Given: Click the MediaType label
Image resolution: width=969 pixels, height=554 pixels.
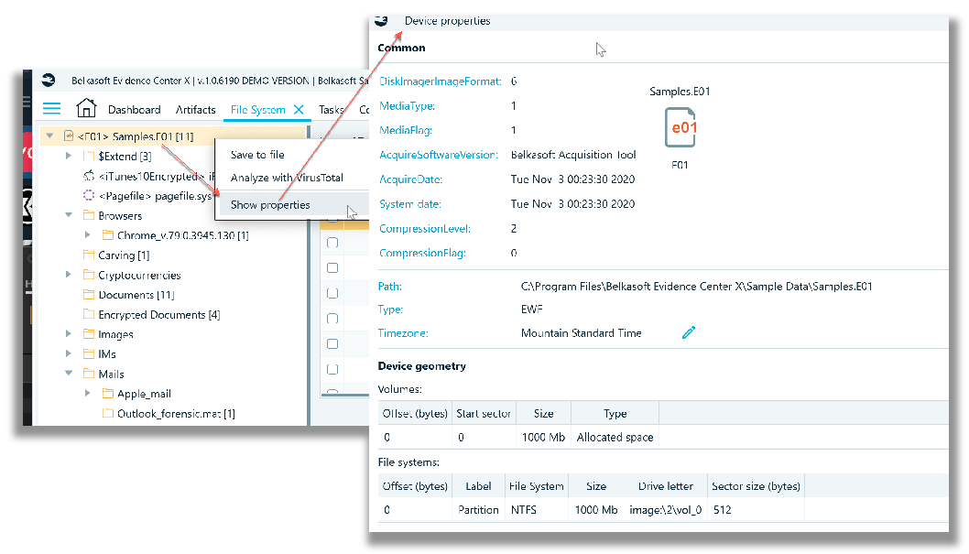Looking at the screenshot, I should [x=407, y=105].
